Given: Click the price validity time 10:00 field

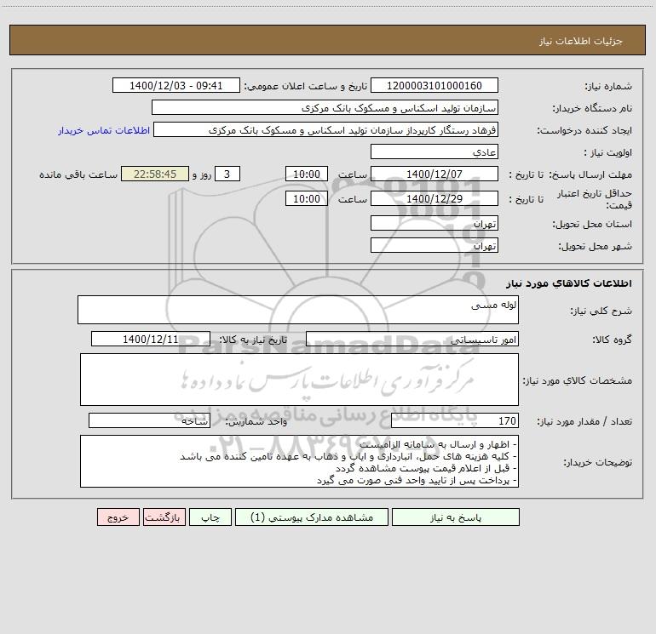Looking at the screenshot, I should (306, 198).
